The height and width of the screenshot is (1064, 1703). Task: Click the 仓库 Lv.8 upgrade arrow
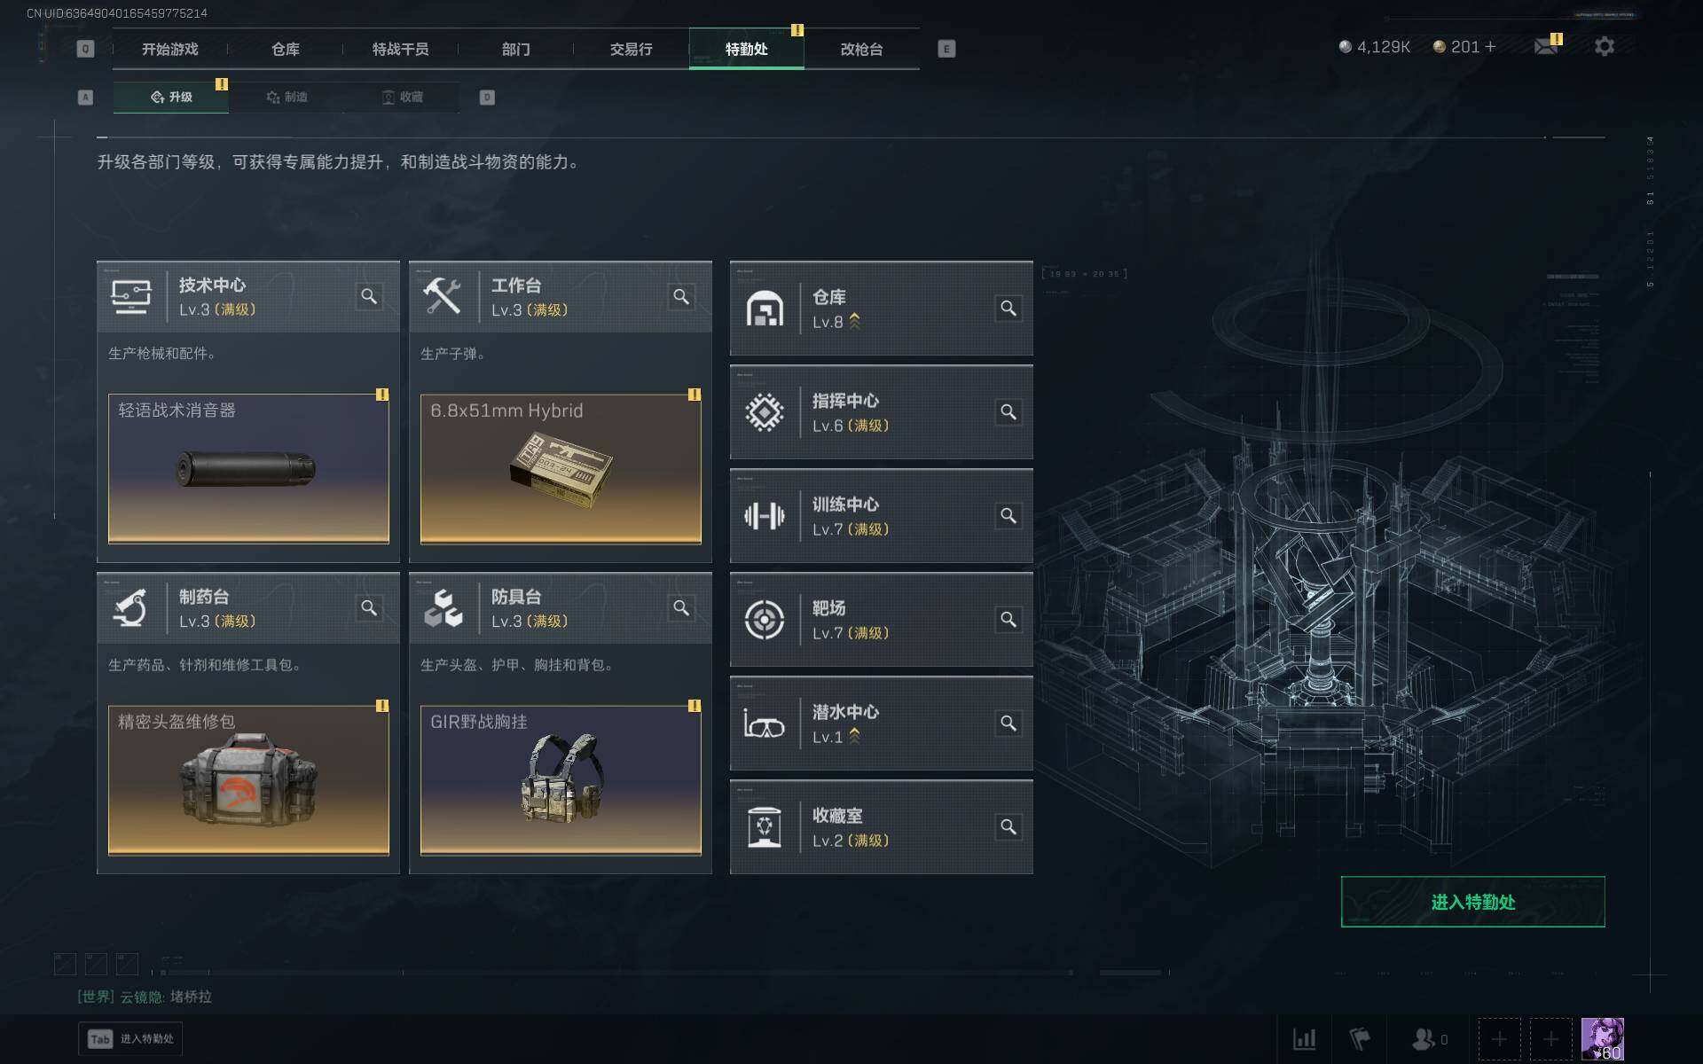[854, 321]
